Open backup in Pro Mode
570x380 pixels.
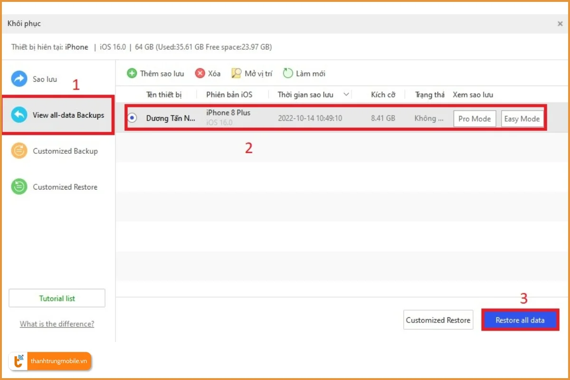(x=475, y=119)
